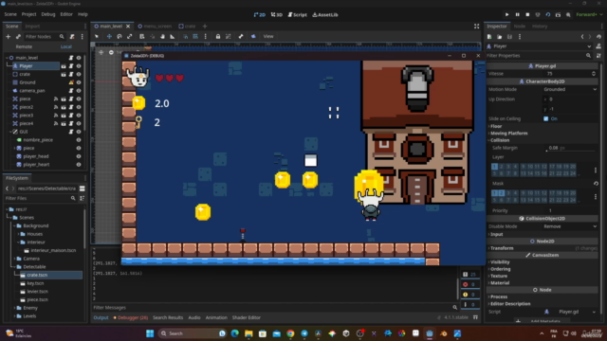This screenshot has height=341, width=607.
Task: Open the Motion Mode Grounded dropdown
Action: coord(570,89)
